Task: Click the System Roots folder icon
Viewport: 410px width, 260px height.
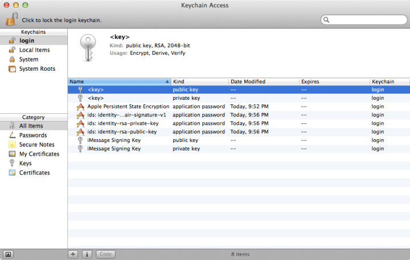Action: [12, 69]
